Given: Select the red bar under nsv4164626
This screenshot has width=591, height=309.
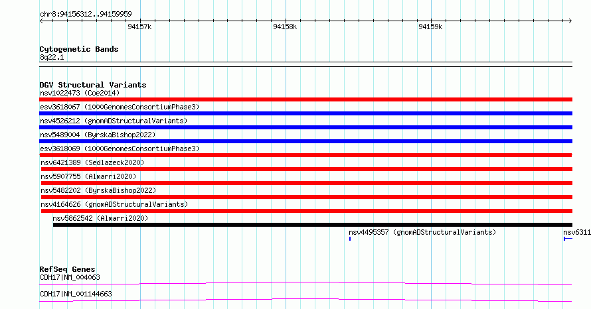Looking at the screenshot, I should pos(306,211).
